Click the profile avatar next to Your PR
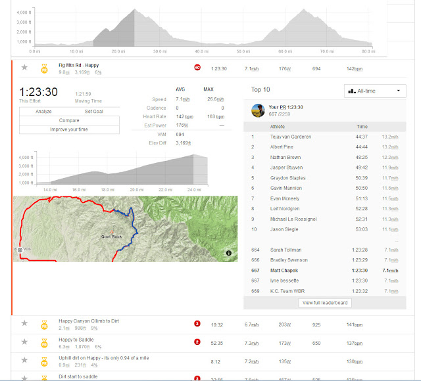Viewport: 421px width, 381px height. [x=258, y=110]
